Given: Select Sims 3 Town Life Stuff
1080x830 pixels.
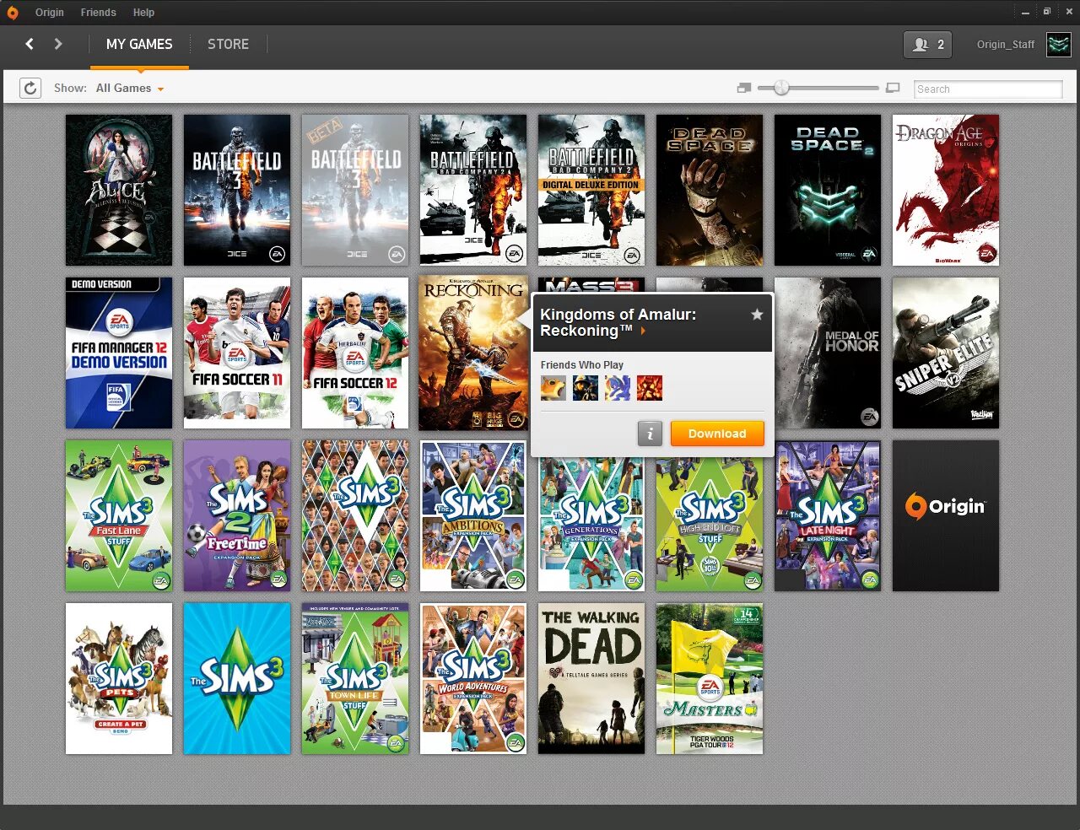Looking at the screenshot, I should click(x=355, y=679).
